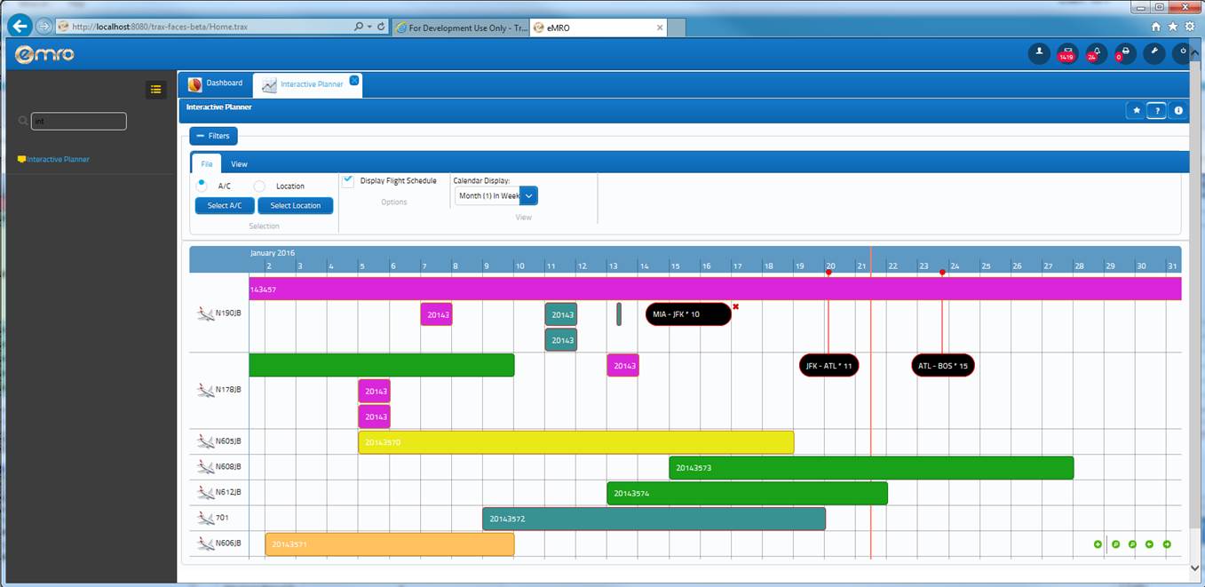The width and height of the screenshot is (1205, 587).
Task: Click the Select A/C button
Action: click(225, 206)
